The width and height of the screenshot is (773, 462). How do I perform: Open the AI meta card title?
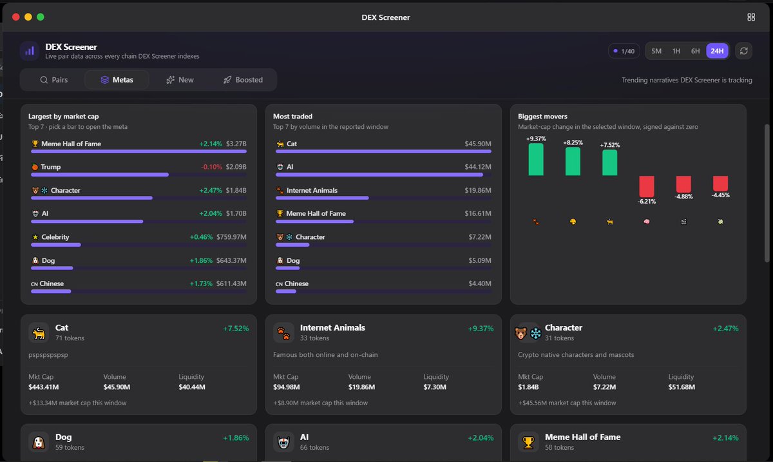304,437
